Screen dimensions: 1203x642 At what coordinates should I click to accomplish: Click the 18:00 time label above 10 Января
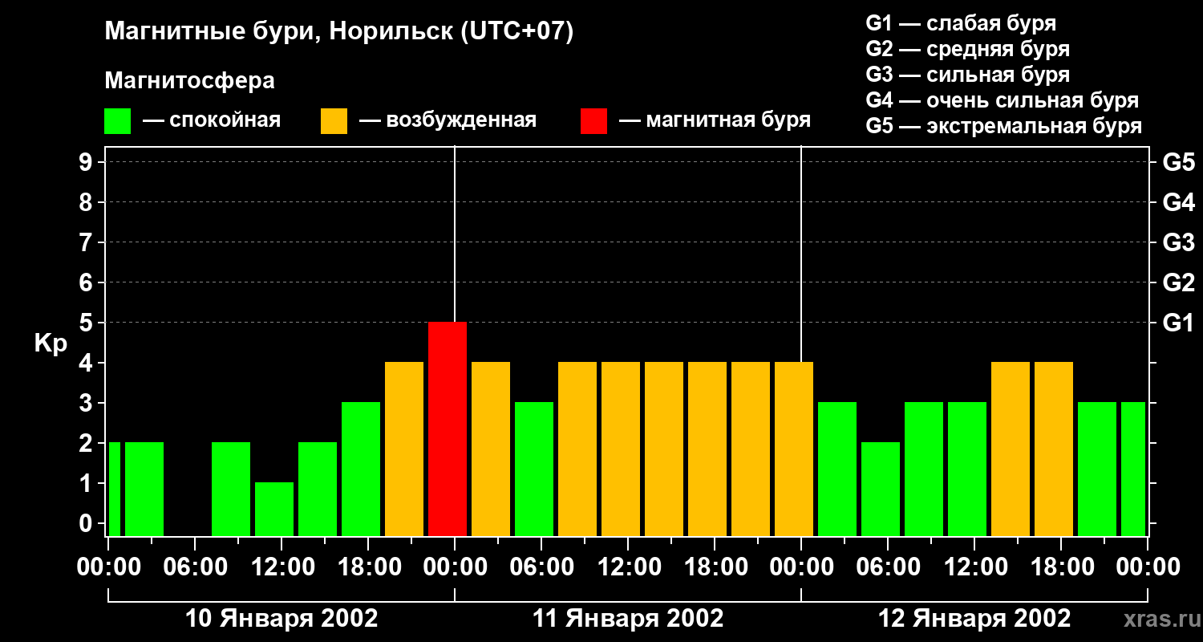tap(368, 567)
